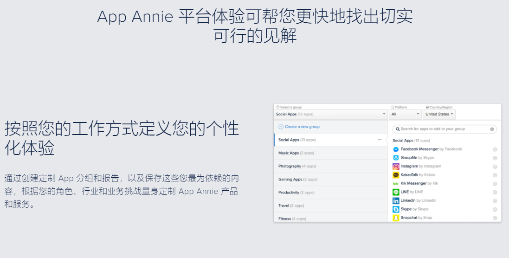Select Gaming Apps group

[331, 180]
